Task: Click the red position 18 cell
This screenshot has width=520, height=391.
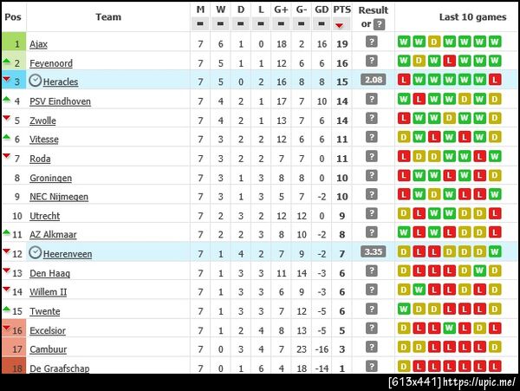Action: (14, 368)
